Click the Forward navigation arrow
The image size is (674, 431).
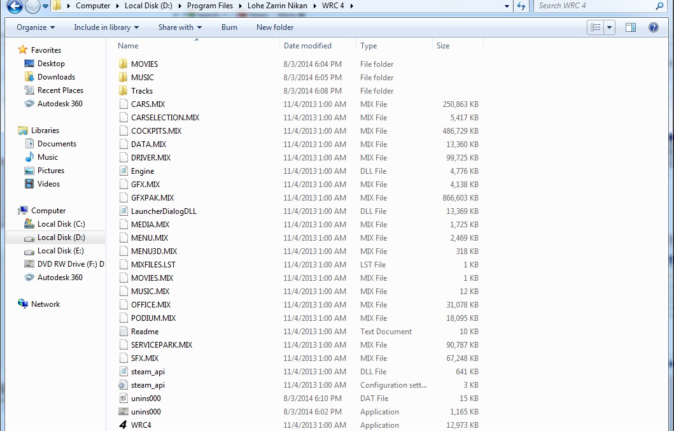coord(32,6)
